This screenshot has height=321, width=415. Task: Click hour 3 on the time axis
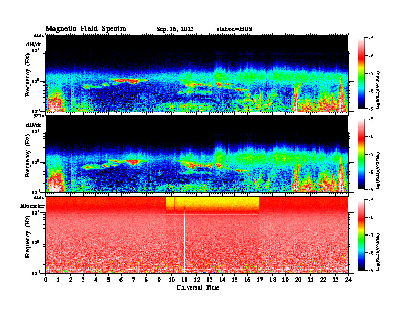[84, 280]
